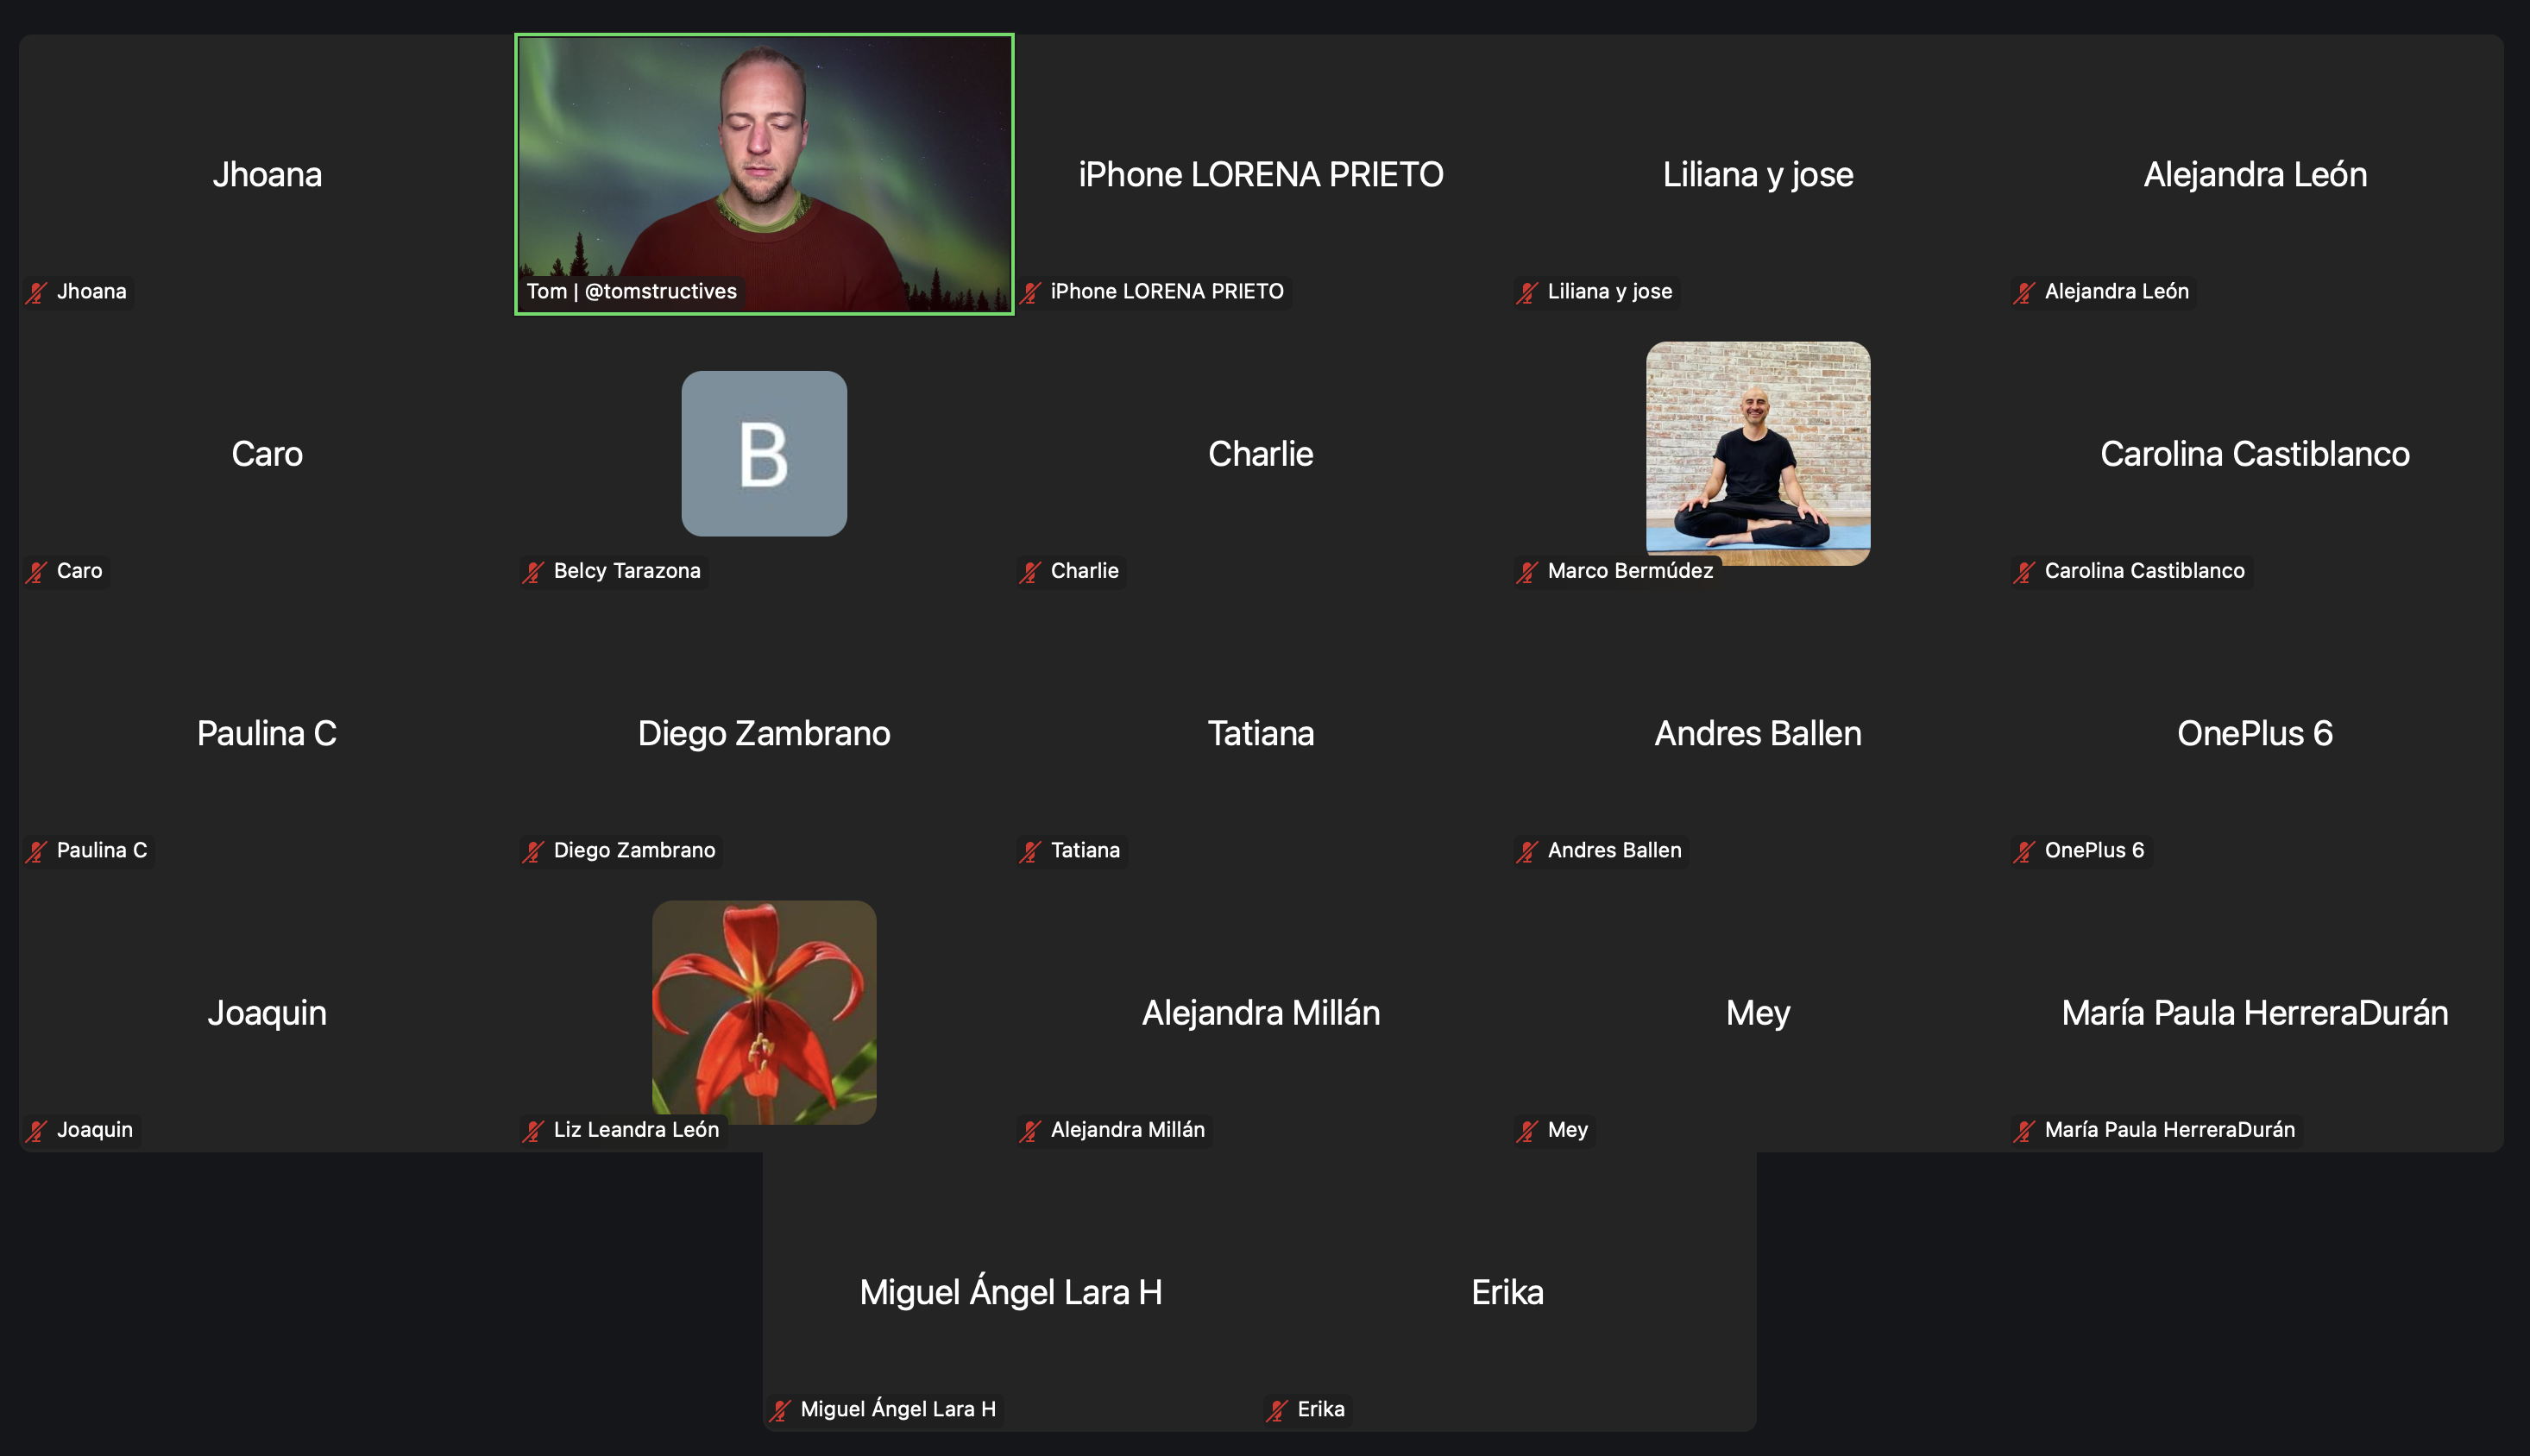The height and width of the screenshot is (1456, 2530).
Task: Click the muted mic icon beside Charlie's name label
Action: point(1030,572)
